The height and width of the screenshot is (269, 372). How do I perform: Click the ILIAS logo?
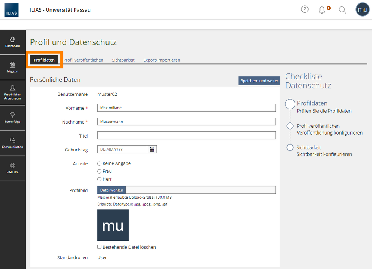(x=12, y=10)
